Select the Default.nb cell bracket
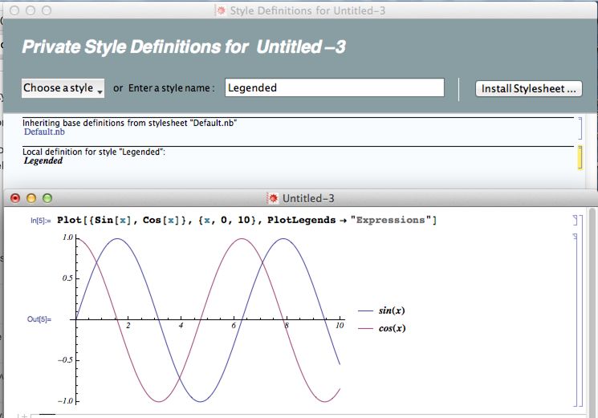 [580, 128]
